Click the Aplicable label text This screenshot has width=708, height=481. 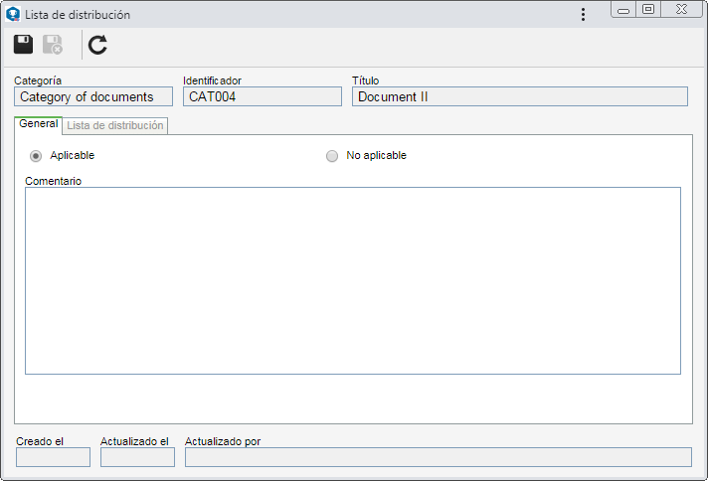(x=73, y=155)
